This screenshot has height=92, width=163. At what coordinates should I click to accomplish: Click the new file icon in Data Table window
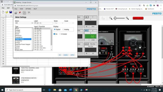3,12
